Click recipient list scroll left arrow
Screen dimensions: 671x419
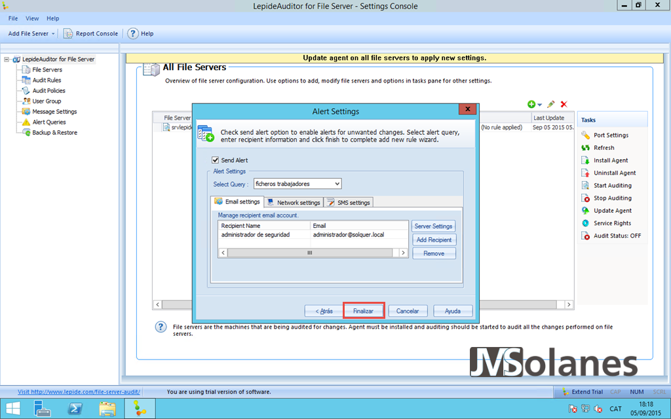click(223, 253)
